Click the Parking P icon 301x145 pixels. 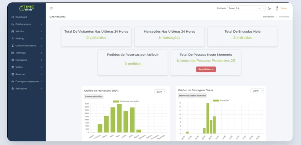point(13,39)
